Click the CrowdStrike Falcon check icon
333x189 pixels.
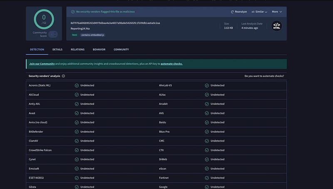pos(77,150)
